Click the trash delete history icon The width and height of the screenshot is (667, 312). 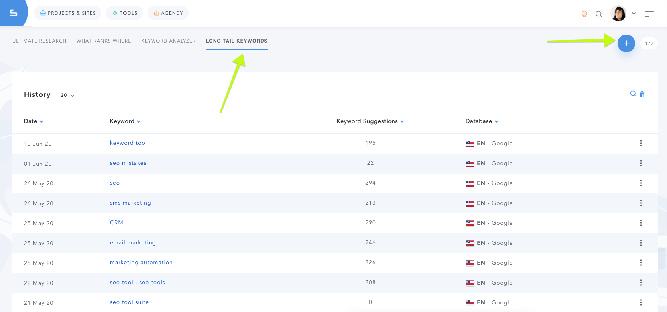point(642,94)
